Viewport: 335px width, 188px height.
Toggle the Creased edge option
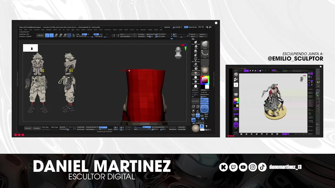[204, 103]
